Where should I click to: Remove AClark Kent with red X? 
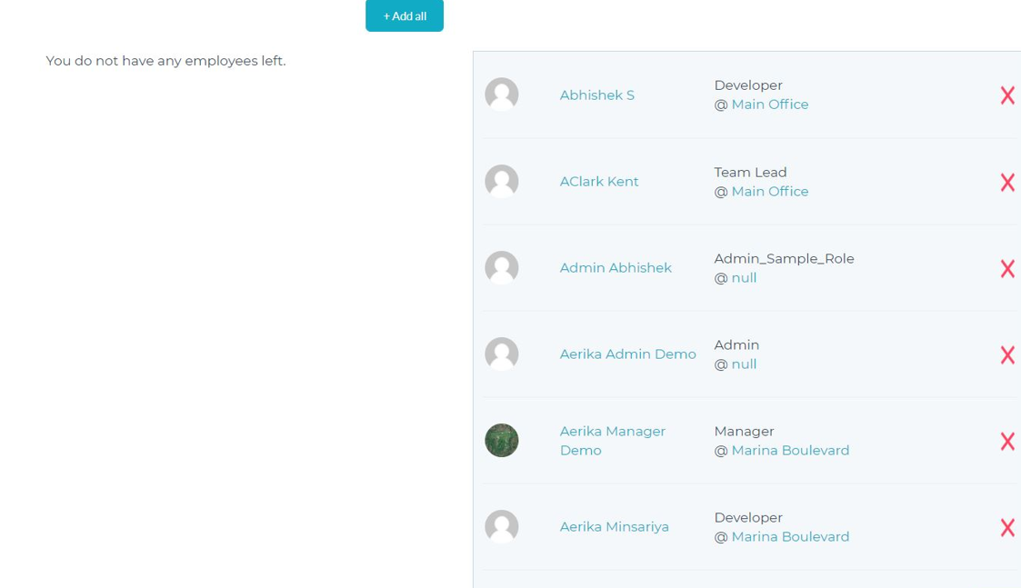pyautogui.click(x=1007, y=182)
